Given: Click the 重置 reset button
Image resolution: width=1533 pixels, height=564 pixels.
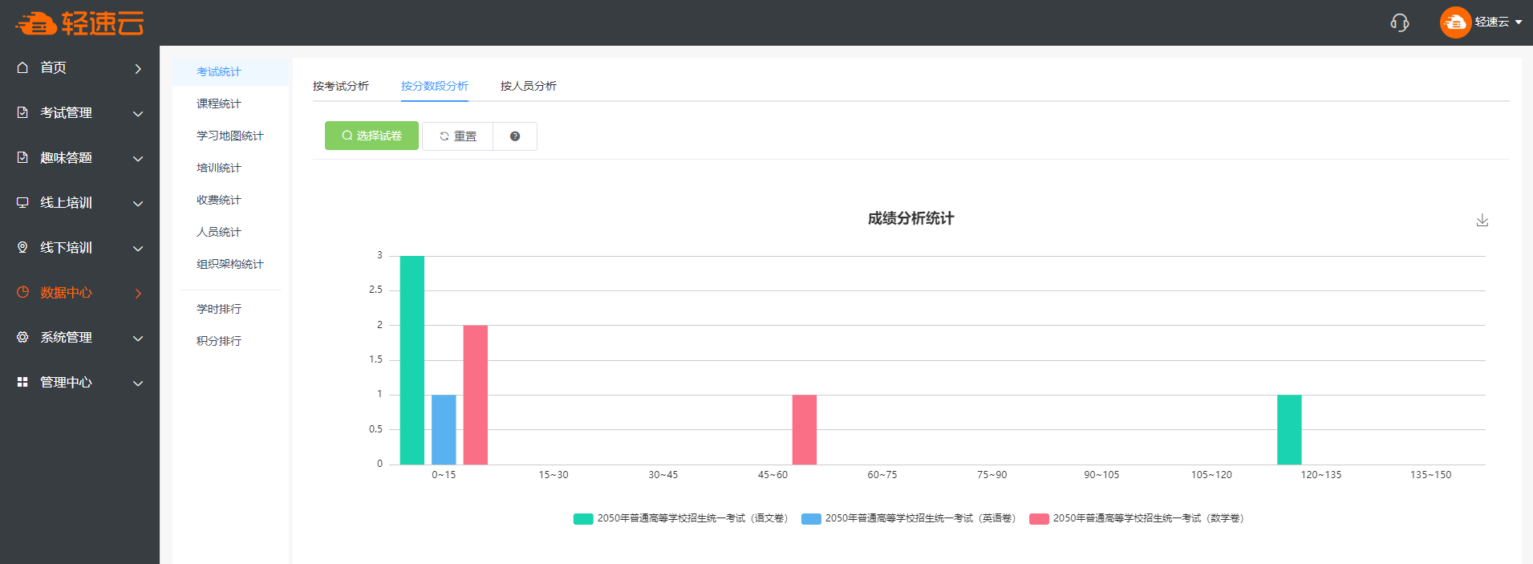Looking at the screenshot, I should (x=458, y=136).
